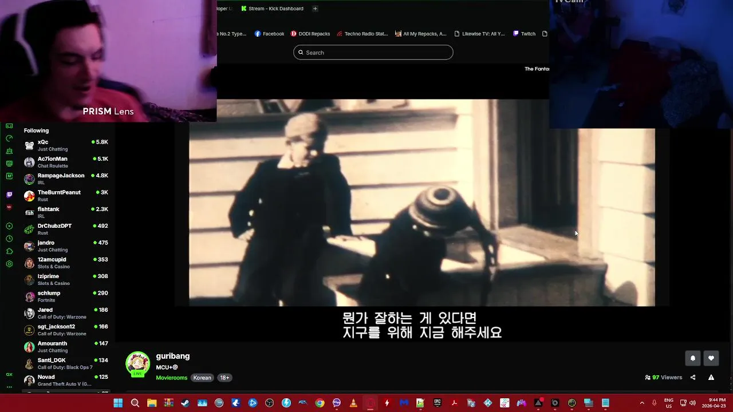Open All My Repacks bookmark
The width and height of the screenshot is (733, 412).
click(421, 34)
